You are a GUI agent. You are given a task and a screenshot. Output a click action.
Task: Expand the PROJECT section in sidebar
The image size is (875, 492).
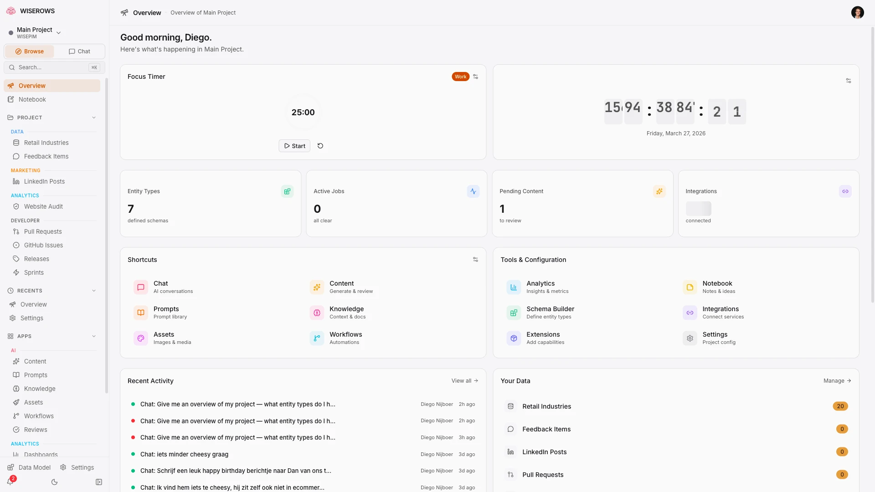[94, 118]
